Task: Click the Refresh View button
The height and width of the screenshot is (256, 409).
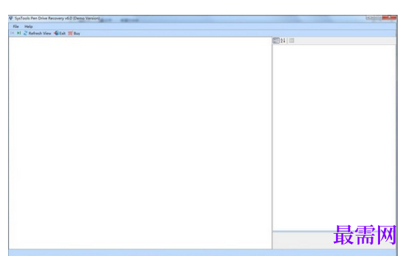Action: pos(37,33)
